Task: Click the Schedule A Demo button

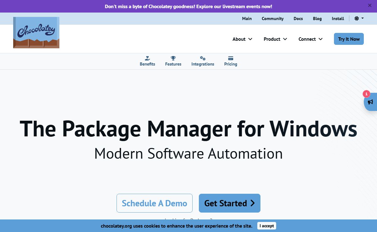Action: (155, 203)
